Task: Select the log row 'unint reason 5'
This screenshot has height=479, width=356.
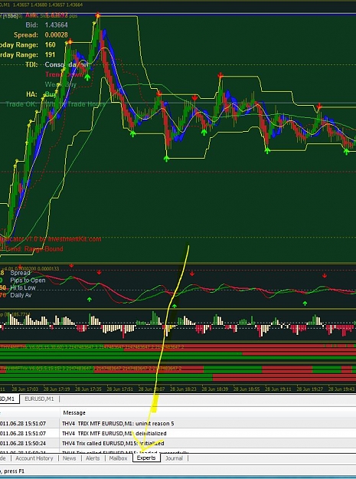Action: pyautogui.click(x=178, y=423)
